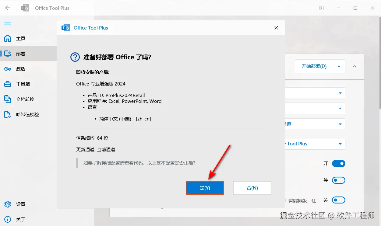The image size is (381, 226).
Task: Click the dialog's Office Tool Plus logo
Action: click(66, 28)
